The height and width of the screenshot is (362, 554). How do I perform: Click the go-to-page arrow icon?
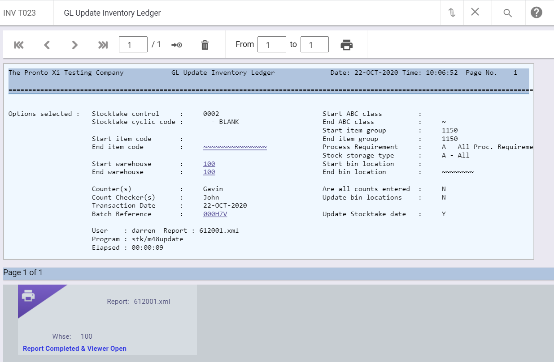click(177, 45)
